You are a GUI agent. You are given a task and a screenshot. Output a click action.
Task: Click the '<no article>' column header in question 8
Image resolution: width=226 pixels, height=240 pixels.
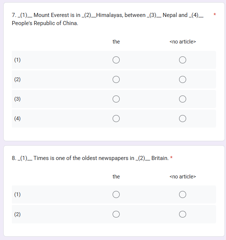(x=182, y=177)
